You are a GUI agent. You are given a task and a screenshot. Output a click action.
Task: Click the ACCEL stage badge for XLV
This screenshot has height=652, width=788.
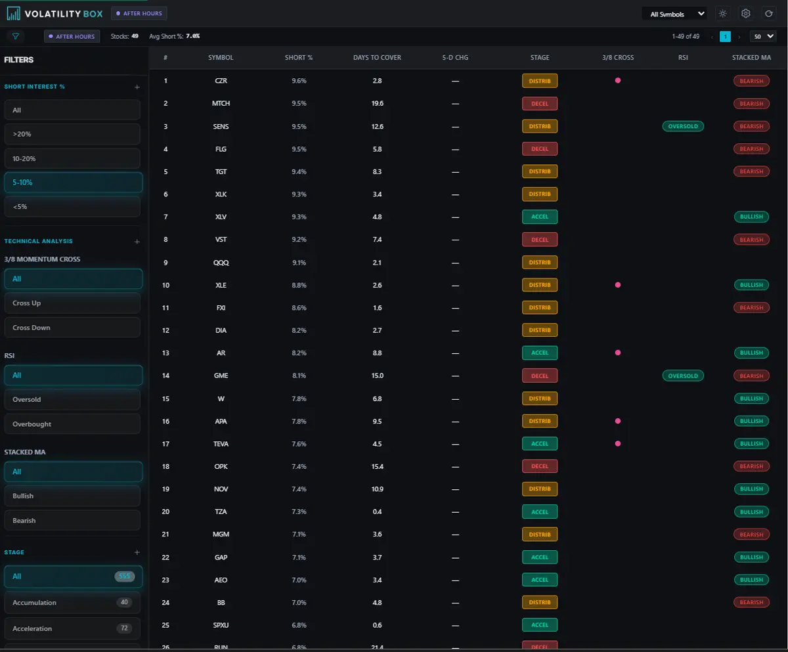tap(540, 217)
